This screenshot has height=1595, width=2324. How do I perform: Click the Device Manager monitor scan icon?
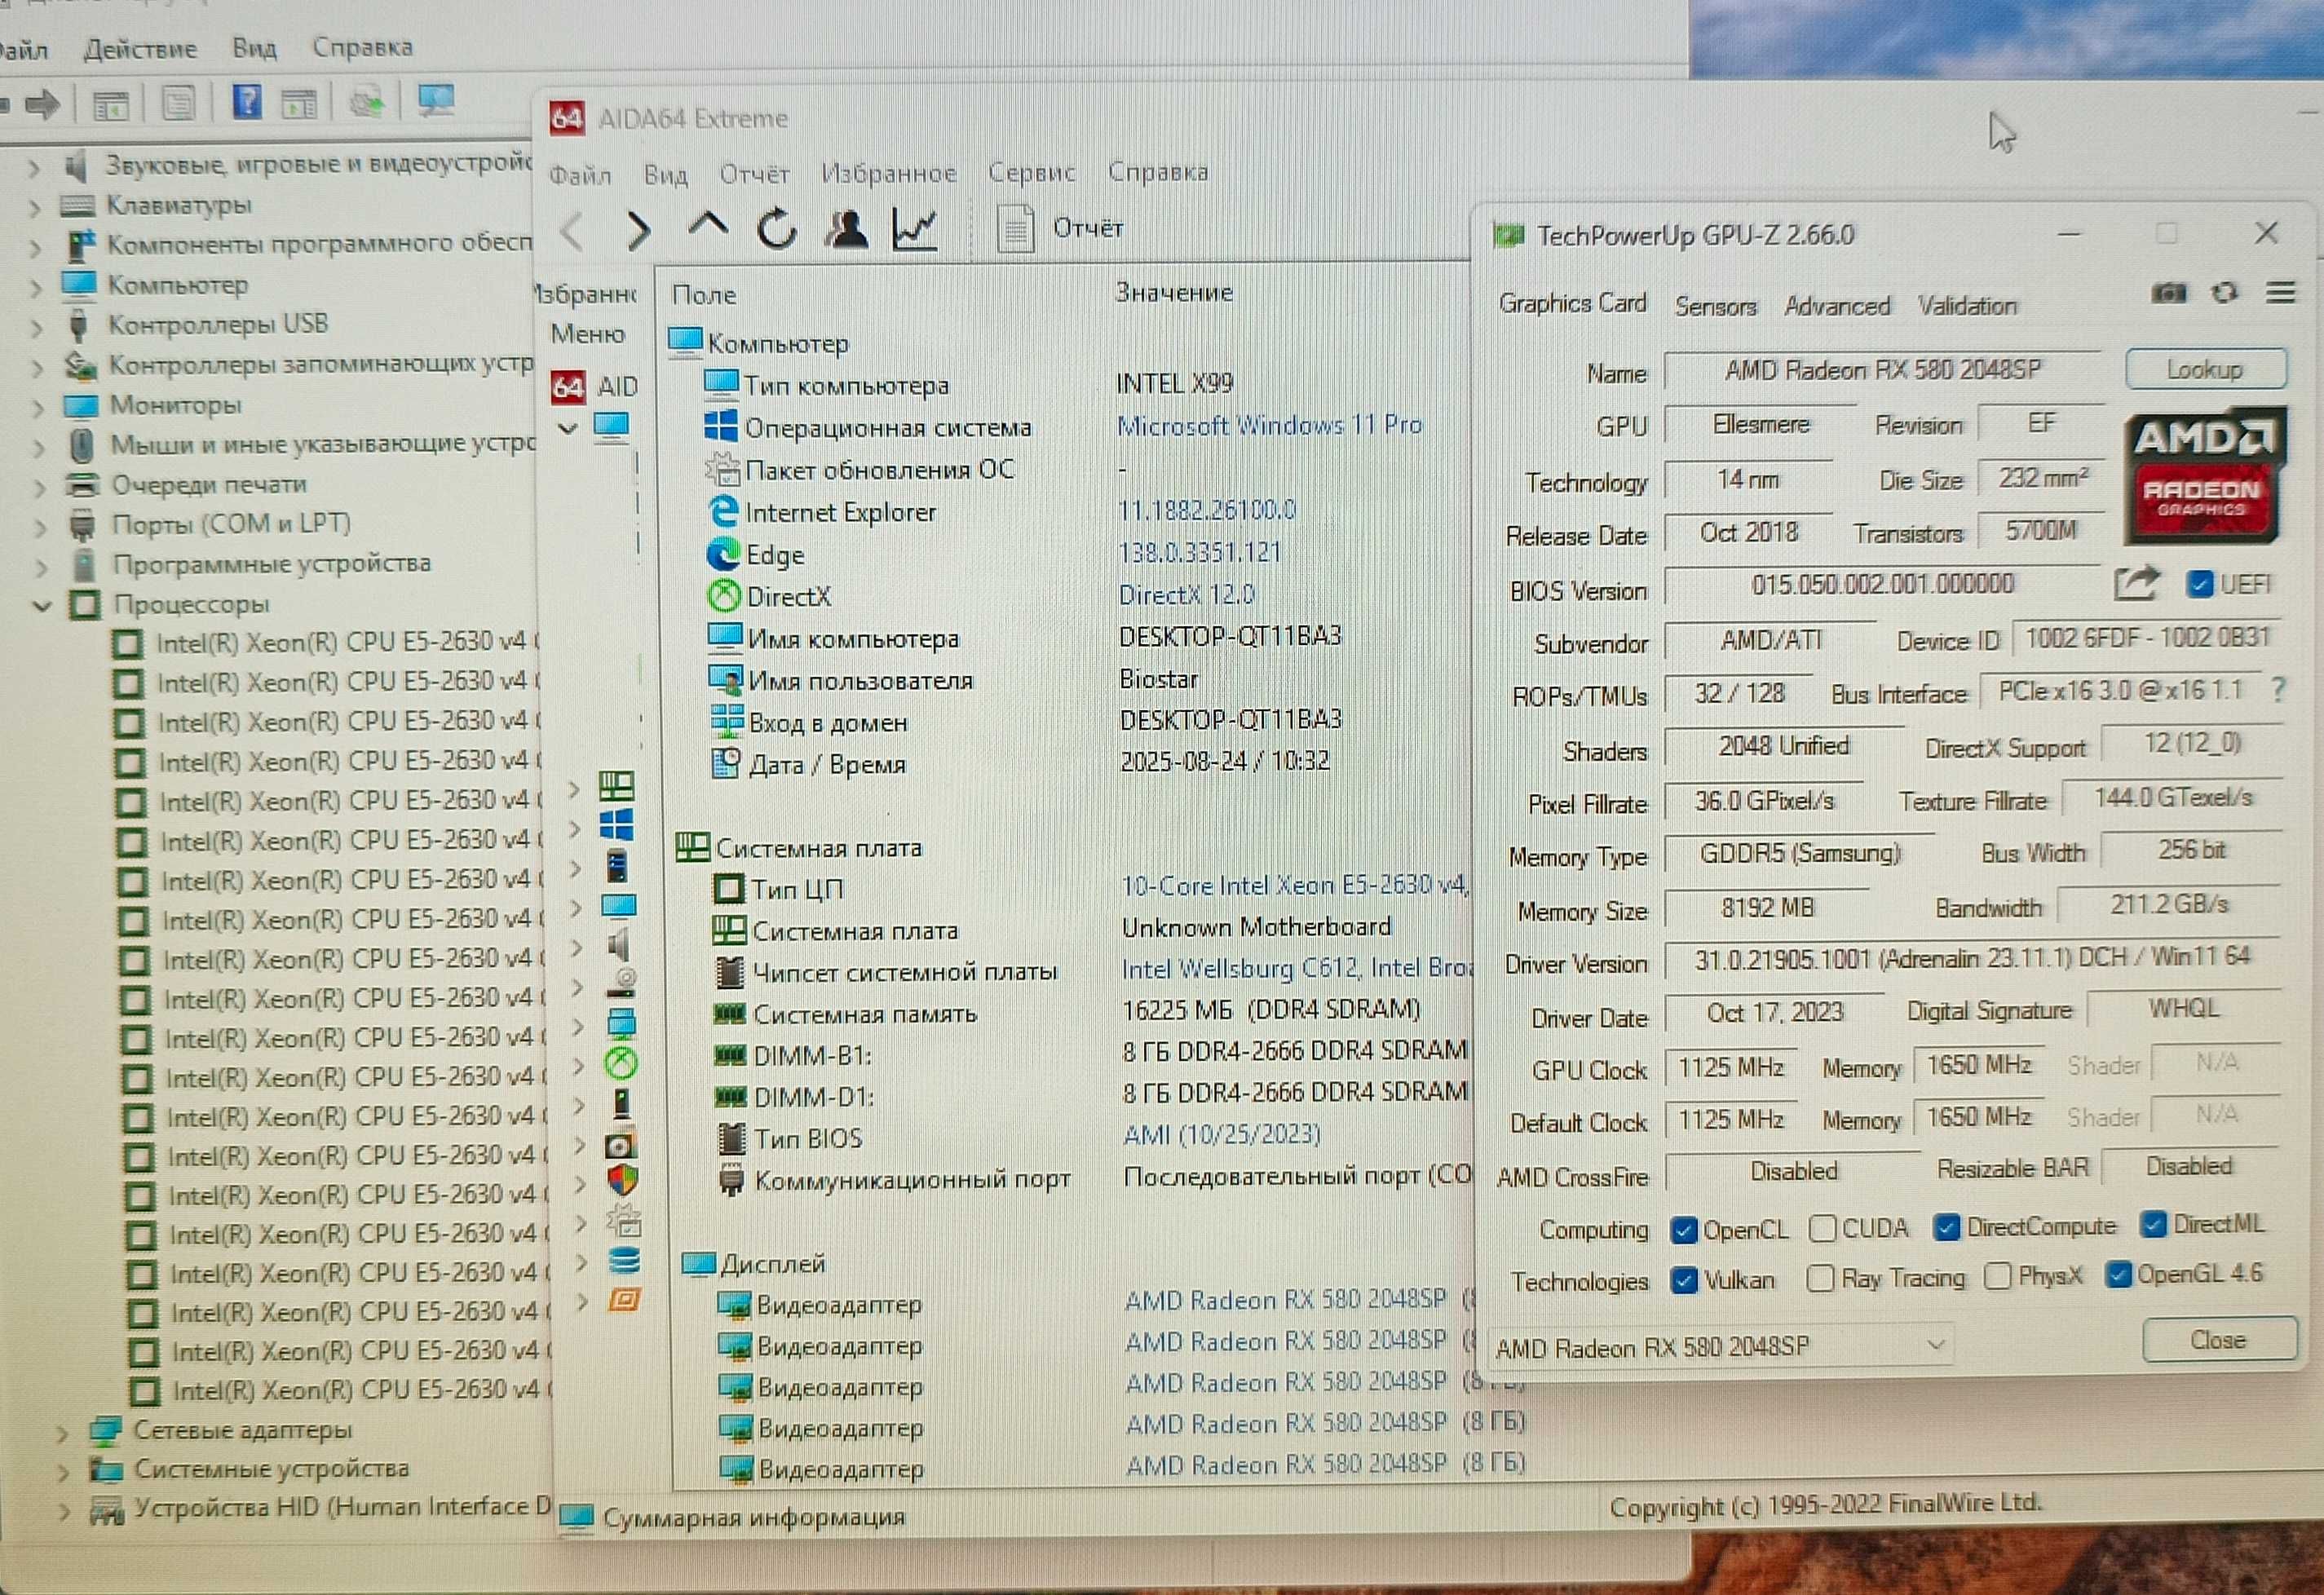tap(436, 100)
